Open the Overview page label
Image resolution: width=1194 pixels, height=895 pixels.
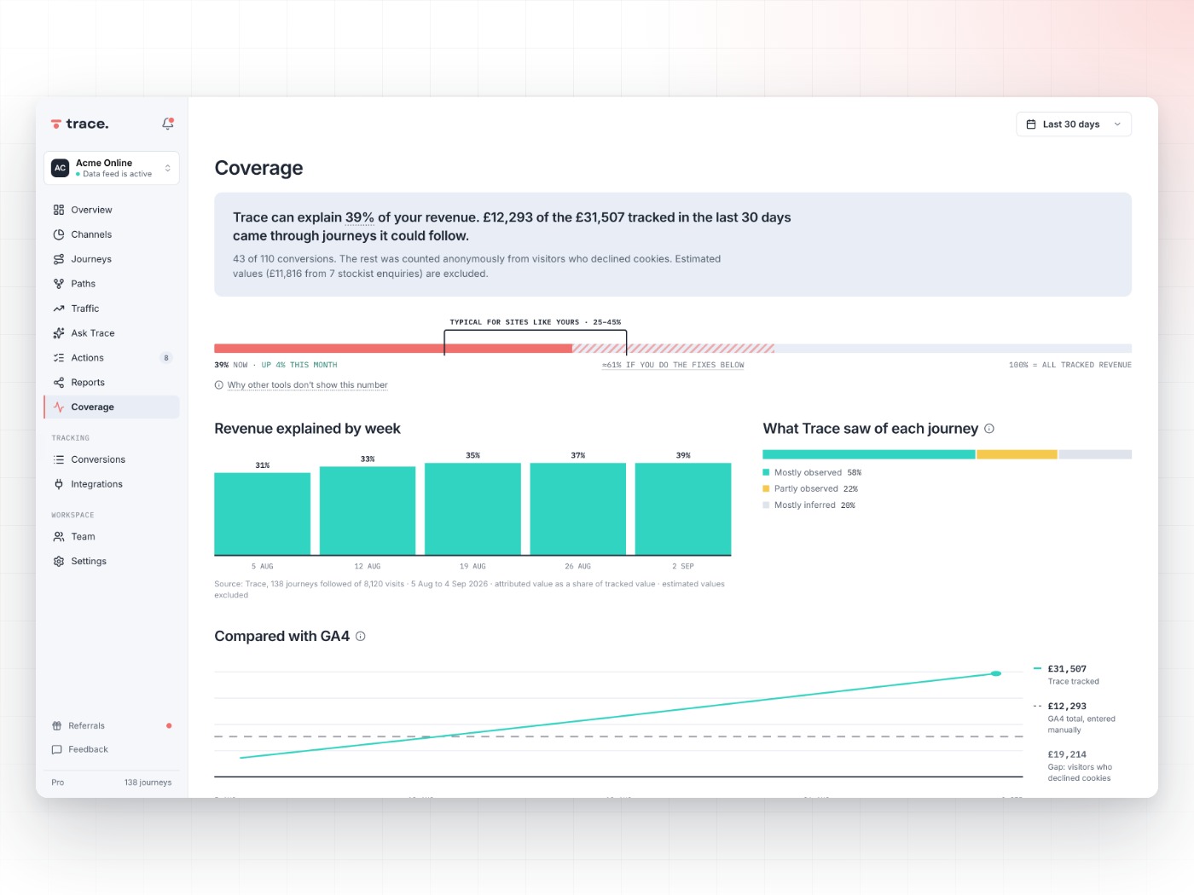click(x=91, y=210)
